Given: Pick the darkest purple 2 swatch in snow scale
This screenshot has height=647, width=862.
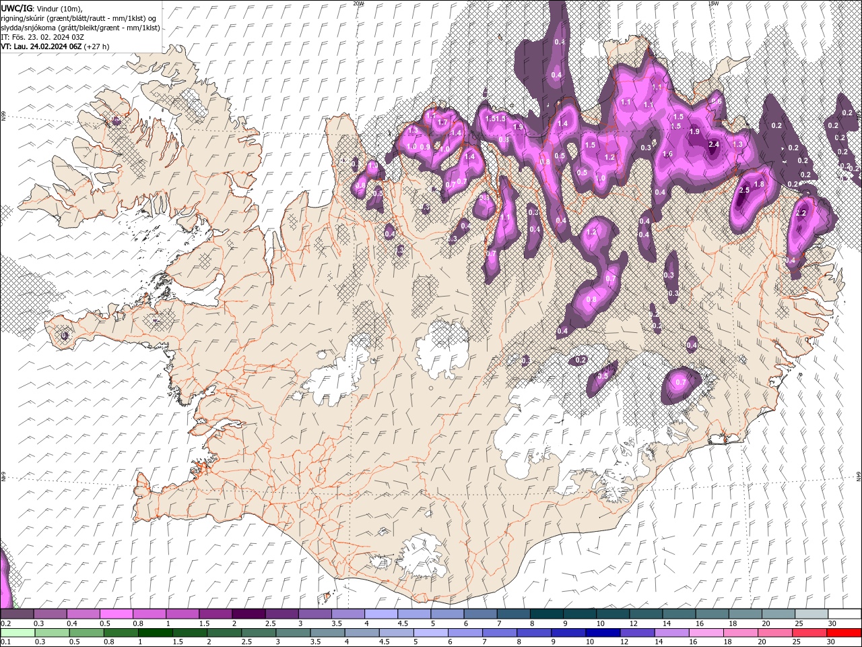Looking at the screenshot, I should coord(248,614).
